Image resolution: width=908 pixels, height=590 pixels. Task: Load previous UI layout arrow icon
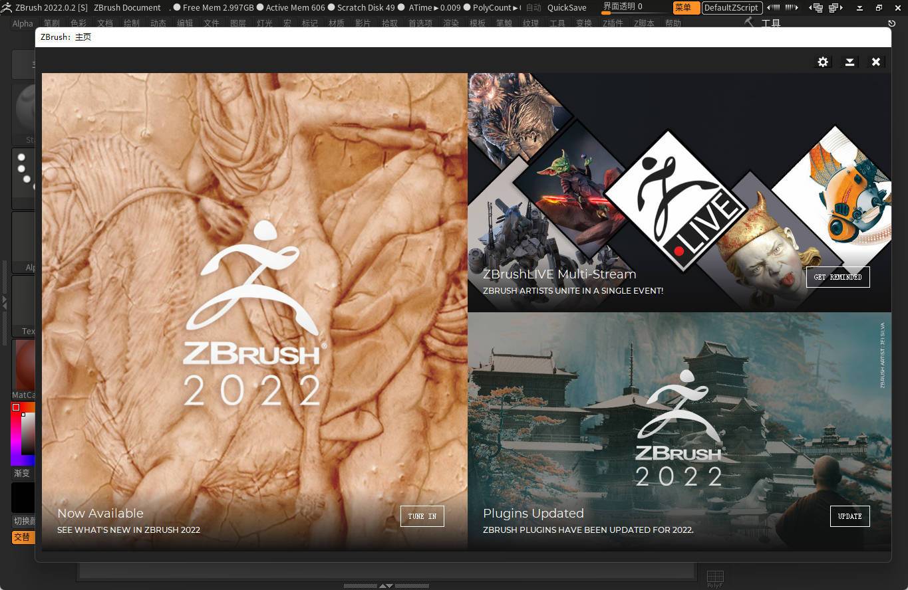coord(773,8)
